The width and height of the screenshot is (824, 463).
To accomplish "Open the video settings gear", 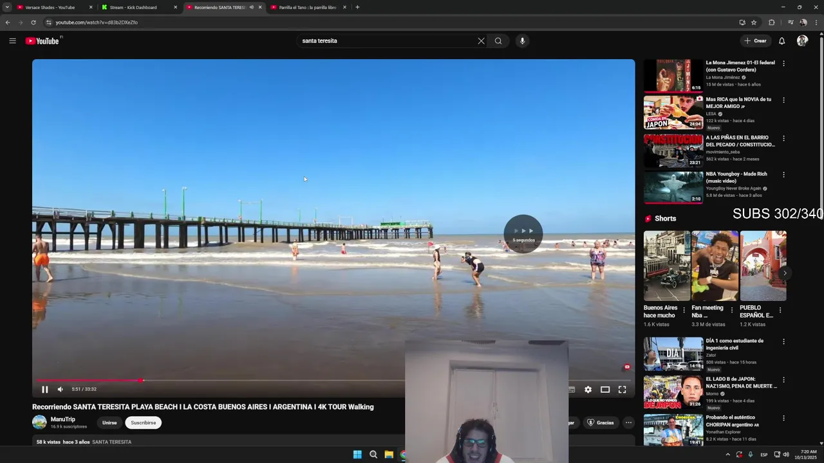I will pos(588,389).
